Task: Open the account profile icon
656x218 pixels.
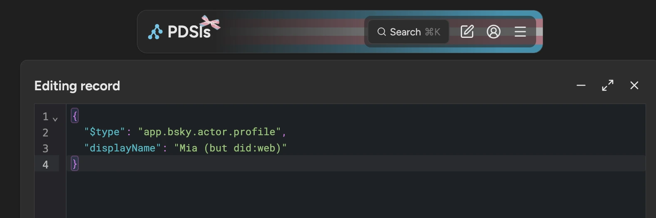Action: pyautogui.click(x=494, y=32)
